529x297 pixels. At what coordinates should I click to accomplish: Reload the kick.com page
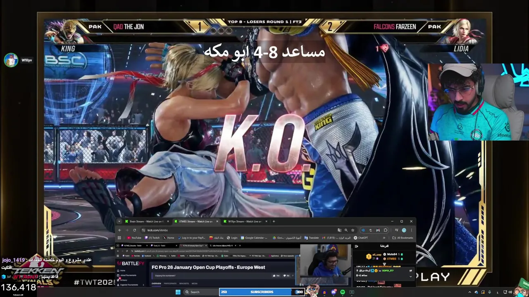coord(134,230)
